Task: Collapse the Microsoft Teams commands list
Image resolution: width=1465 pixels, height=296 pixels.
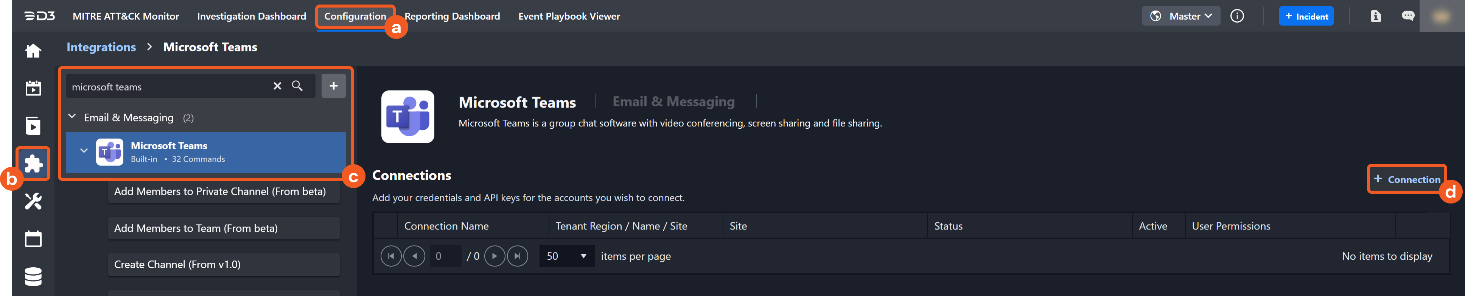Action: click(84, 151)
